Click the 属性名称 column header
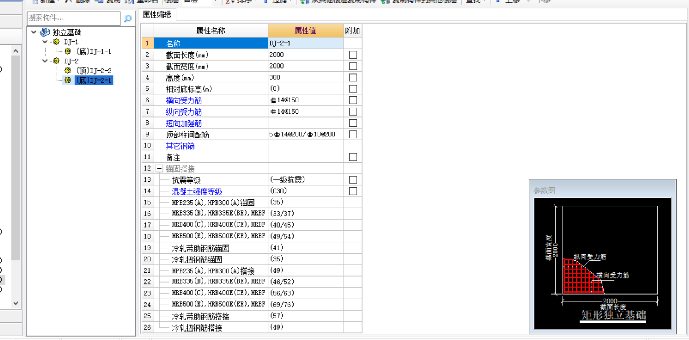 (211, 31)
